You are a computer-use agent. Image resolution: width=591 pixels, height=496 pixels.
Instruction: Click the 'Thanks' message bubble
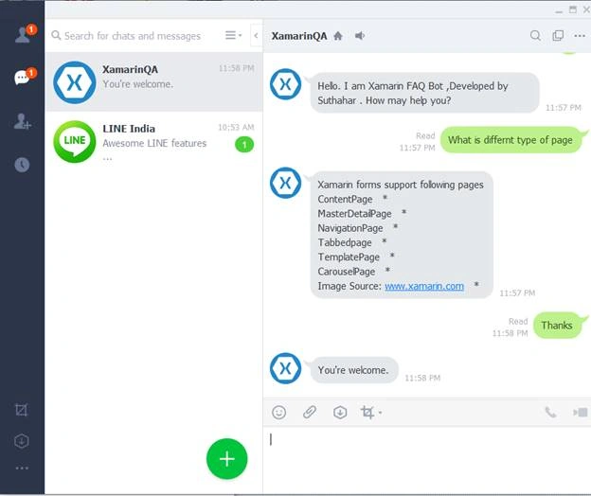pyautogui.click(x=560, y=325)
